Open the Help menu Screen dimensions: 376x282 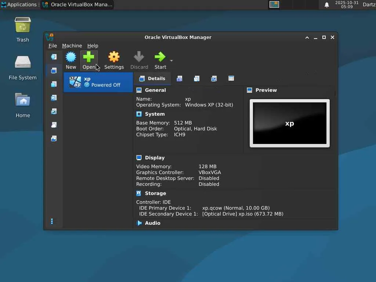pos(93,46)
